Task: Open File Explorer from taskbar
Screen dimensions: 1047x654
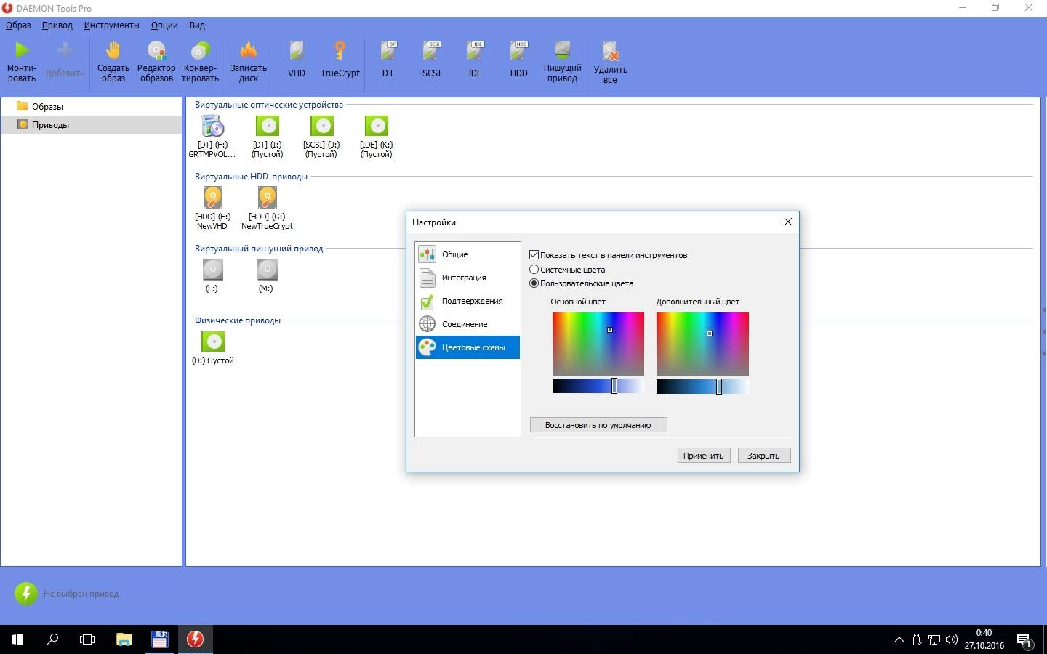Action: coord(124,639)
